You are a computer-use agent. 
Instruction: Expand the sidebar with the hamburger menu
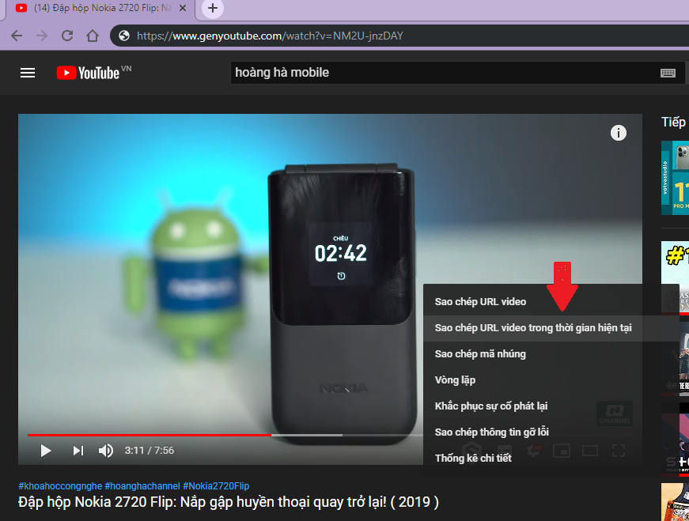pyautogui.click(x=27, y=72)
